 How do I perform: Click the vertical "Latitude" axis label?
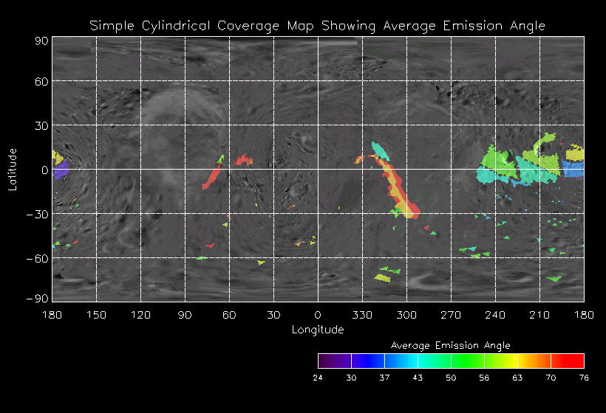(x=13, y=169)
